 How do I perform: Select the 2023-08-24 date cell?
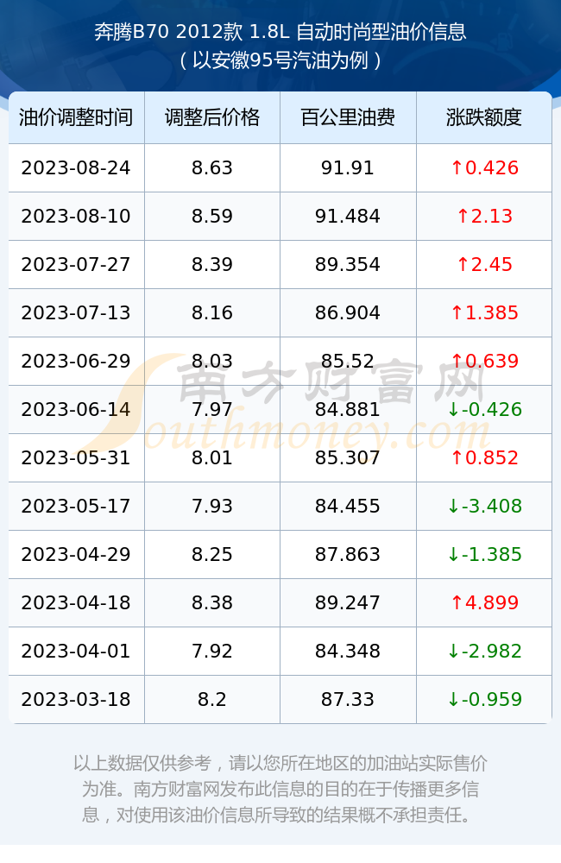(x=76, y=168)
